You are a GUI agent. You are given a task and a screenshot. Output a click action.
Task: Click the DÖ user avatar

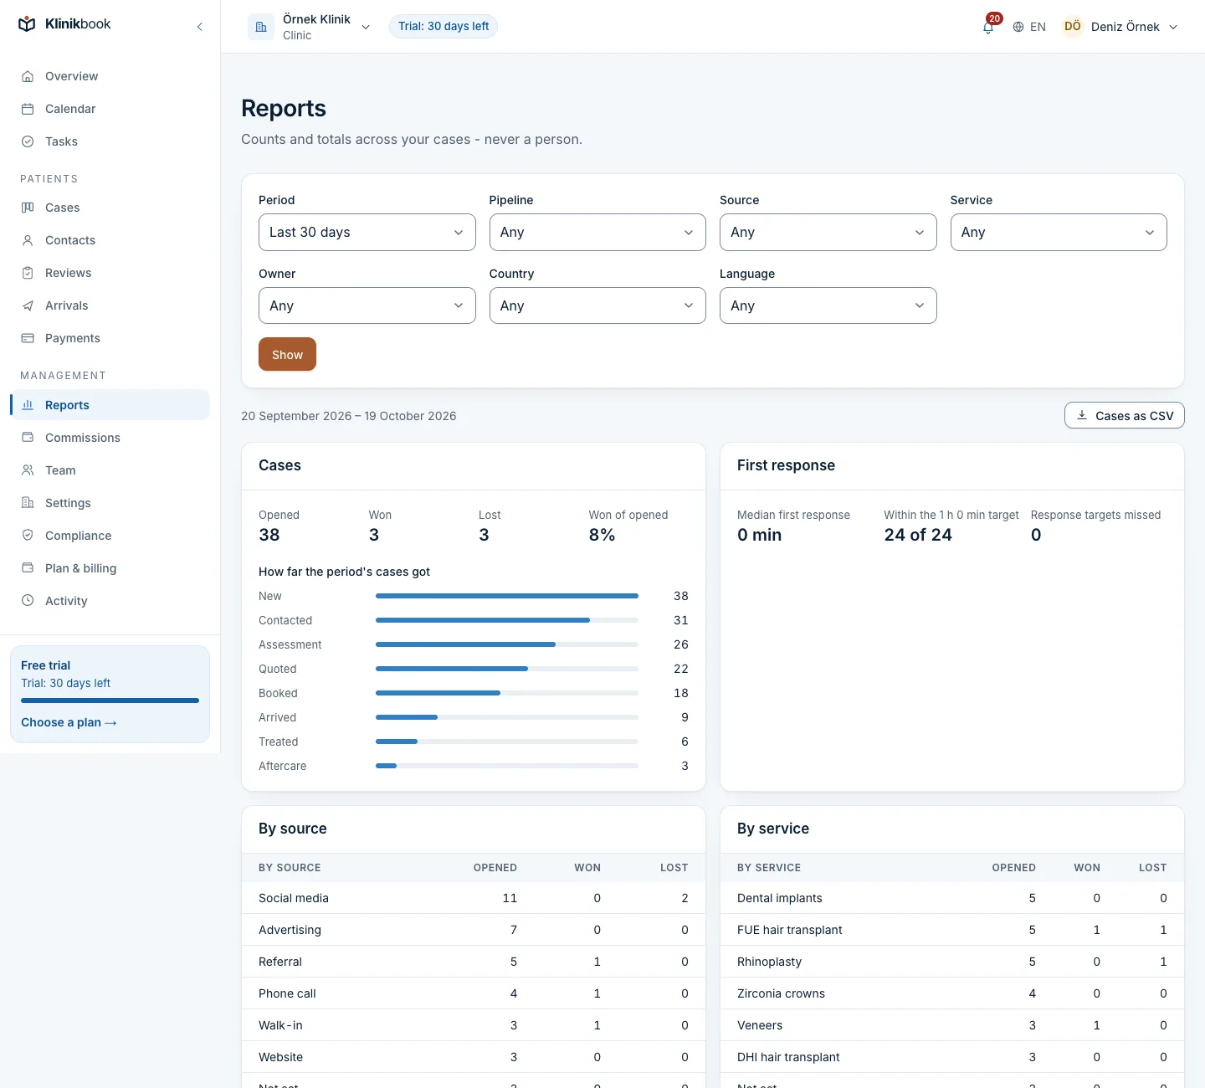click(1072, 26)
